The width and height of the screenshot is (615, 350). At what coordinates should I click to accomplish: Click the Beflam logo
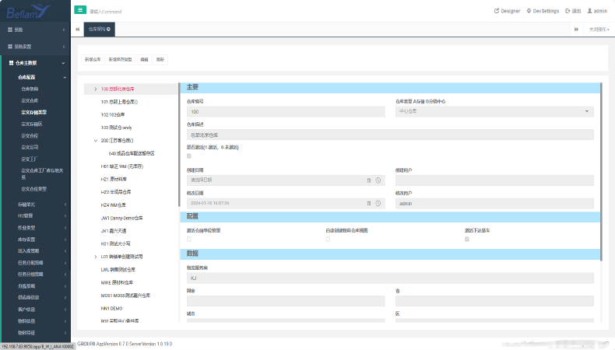[29, 11]
